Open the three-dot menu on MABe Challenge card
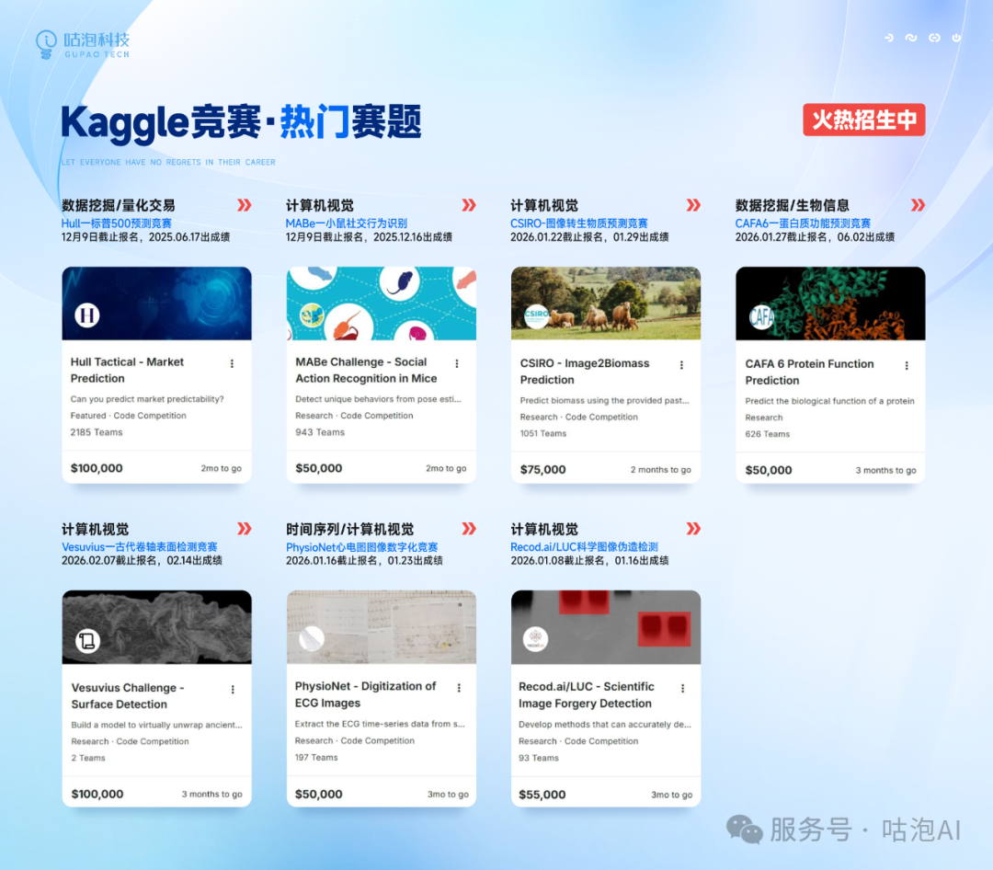993x870 pixels. [x=457, y=363]
